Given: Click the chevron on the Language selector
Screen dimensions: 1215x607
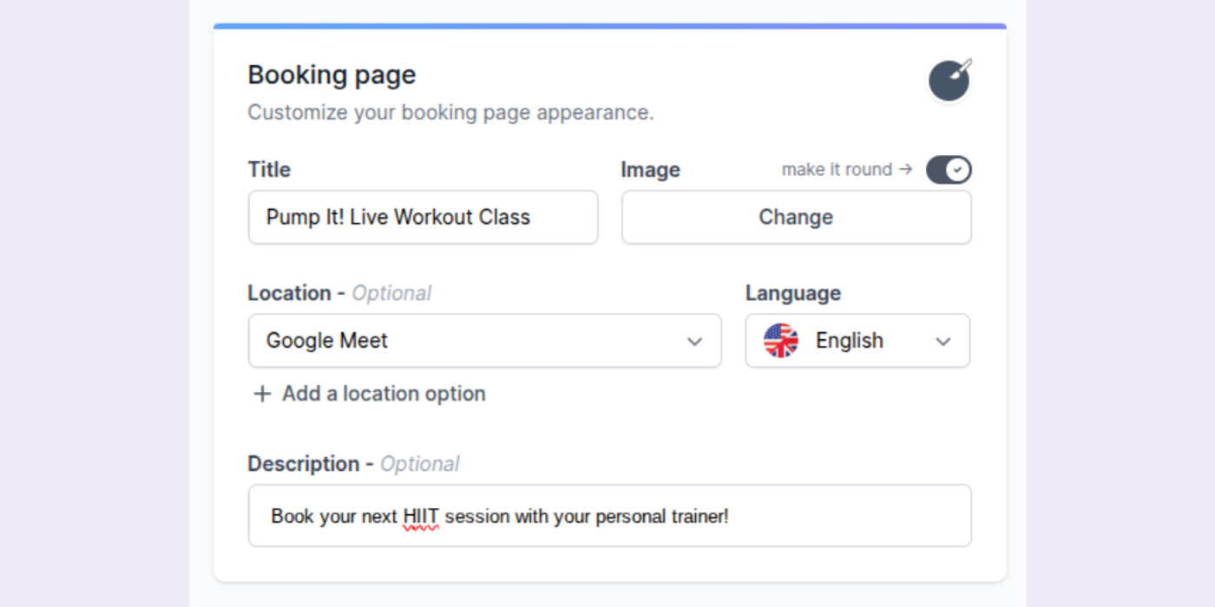Looking at the screenshot, I should (x=943, y=342).
